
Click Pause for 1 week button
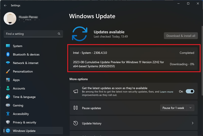173,108
